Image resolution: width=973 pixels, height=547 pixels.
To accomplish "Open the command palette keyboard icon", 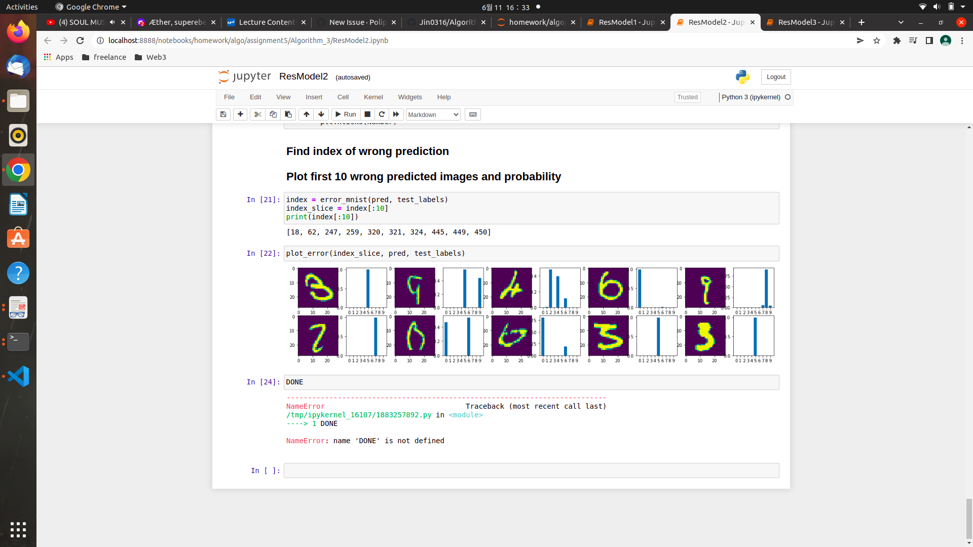I will point(473,114).
